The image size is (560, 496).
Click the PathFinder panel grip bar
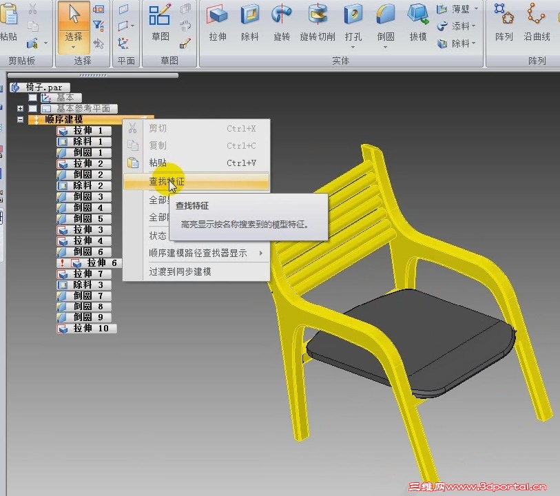point(93,75)
